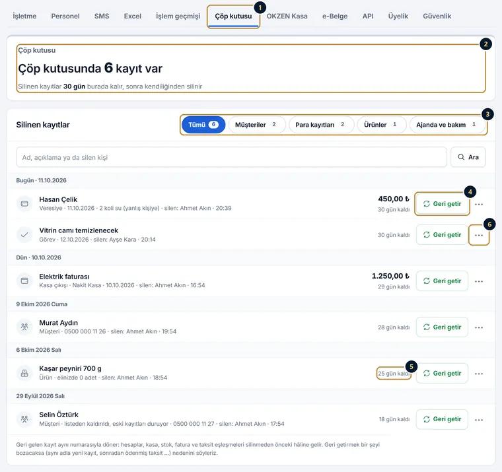Click the 1.250,00 ₺ amount
502x472 pixels.
pos(390,276)
